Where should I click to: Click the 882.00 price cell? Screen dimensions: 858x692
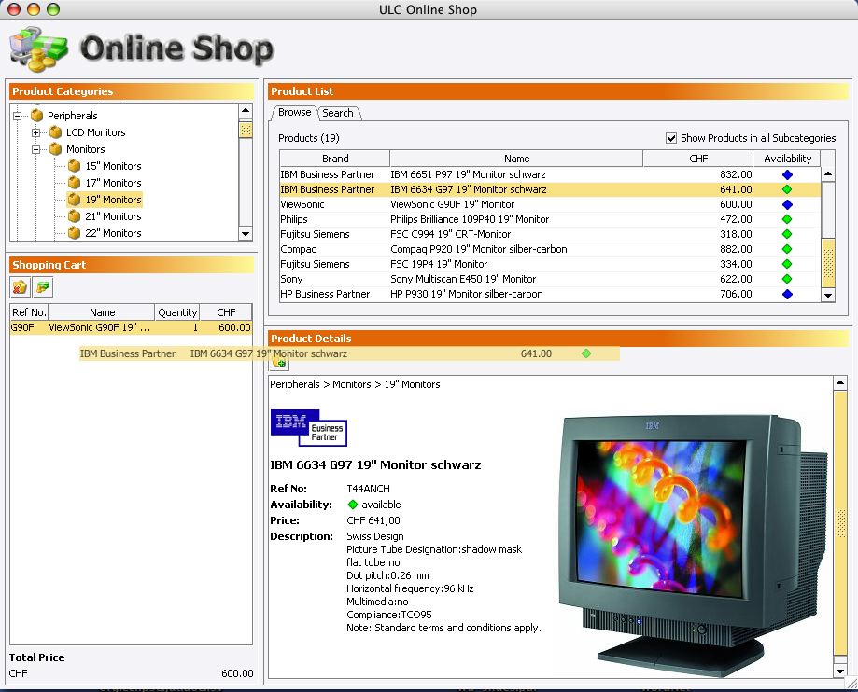(736, 249)
